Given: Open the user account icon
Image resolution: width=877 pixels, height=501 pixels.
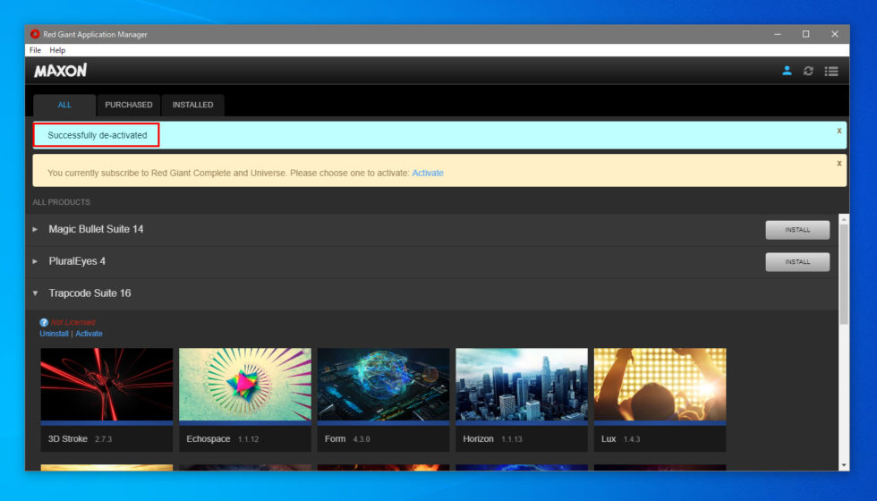Looking at the screenshot, I should coord(787,71).
